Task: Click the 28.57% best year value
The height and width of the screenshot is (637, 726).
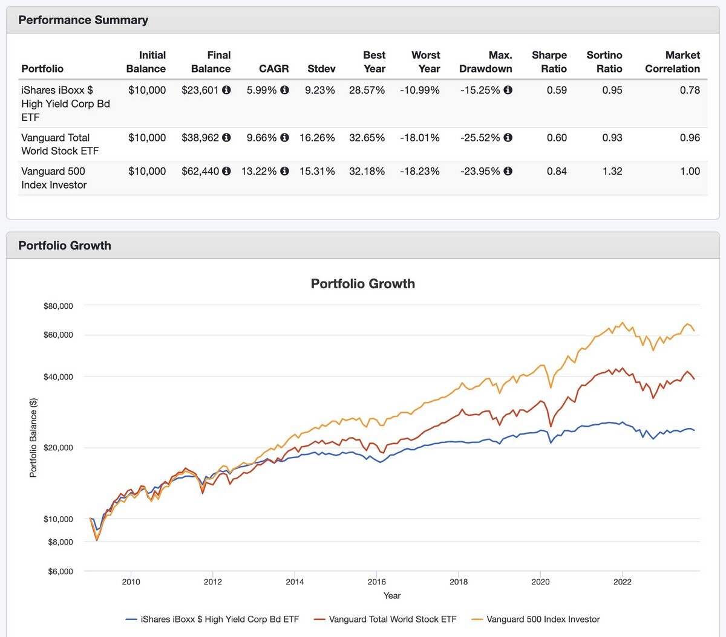Action: tap(367, 90)
